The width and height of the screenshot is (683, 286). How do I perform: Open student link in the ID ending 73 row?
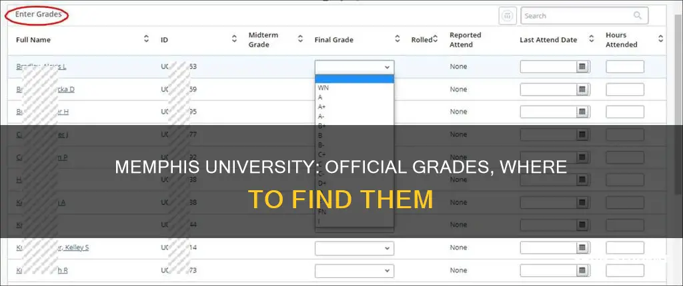coord(42,270)
